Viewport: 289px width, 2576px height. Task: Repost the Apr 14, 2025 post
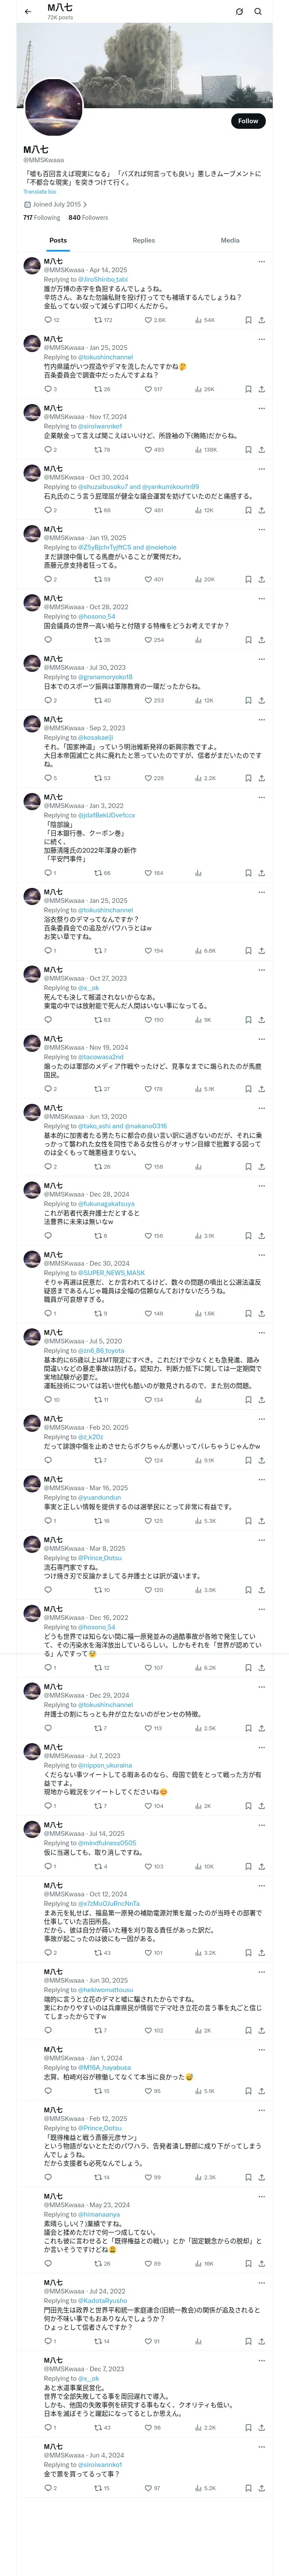pos(103,320)
